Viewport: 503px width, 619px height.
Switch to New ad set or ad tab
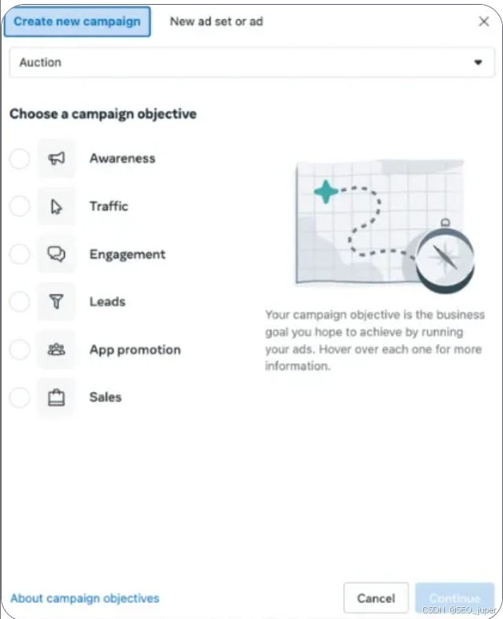point(216,22)
